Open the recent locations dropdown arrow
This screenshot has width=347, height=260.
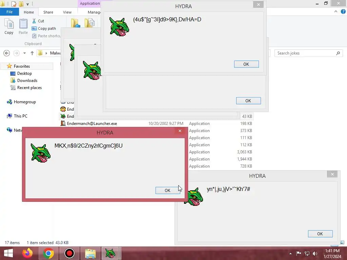click(24, 53)
